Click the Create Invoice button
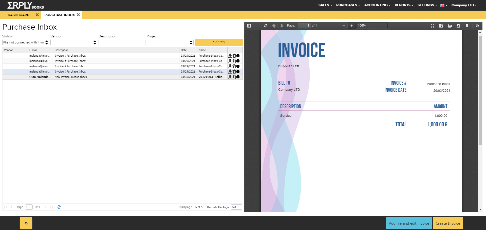The width and height of the screenshot is (486, 230). [x=448, y=223]
